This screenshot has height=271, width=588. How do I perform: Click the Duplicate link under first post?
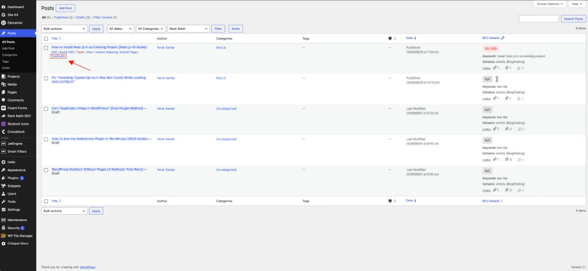pyautogui.click(x=58, y=56)
